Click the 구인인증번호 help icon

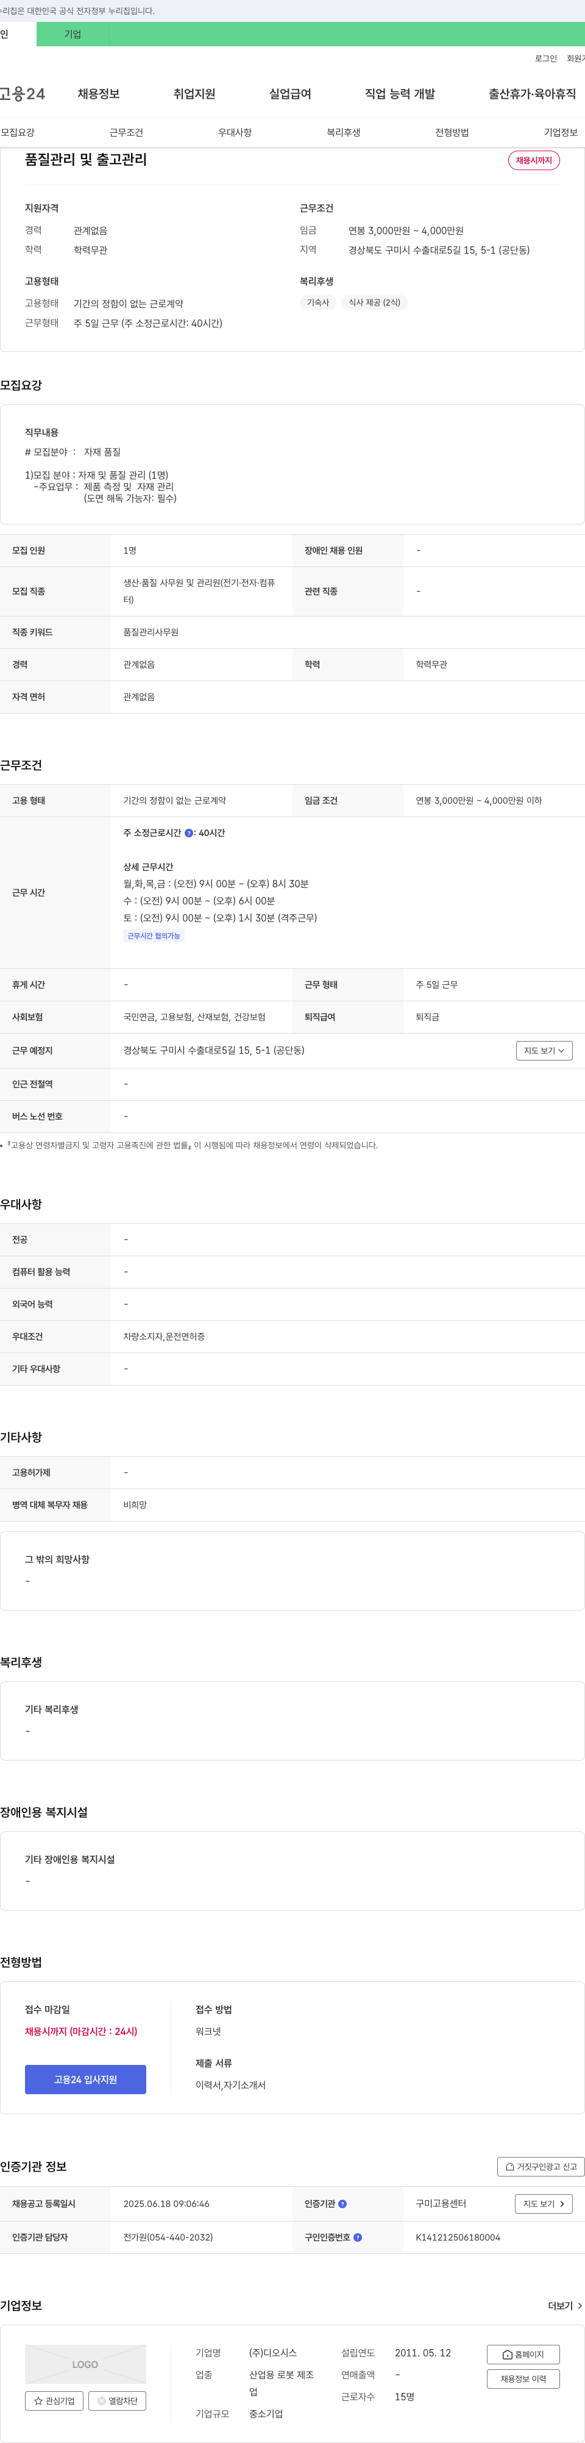358,2237
